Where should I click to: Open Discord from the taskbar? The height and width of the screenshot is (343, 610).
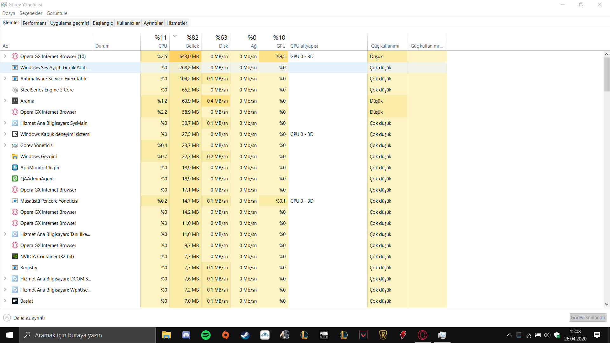coord(186,335)
